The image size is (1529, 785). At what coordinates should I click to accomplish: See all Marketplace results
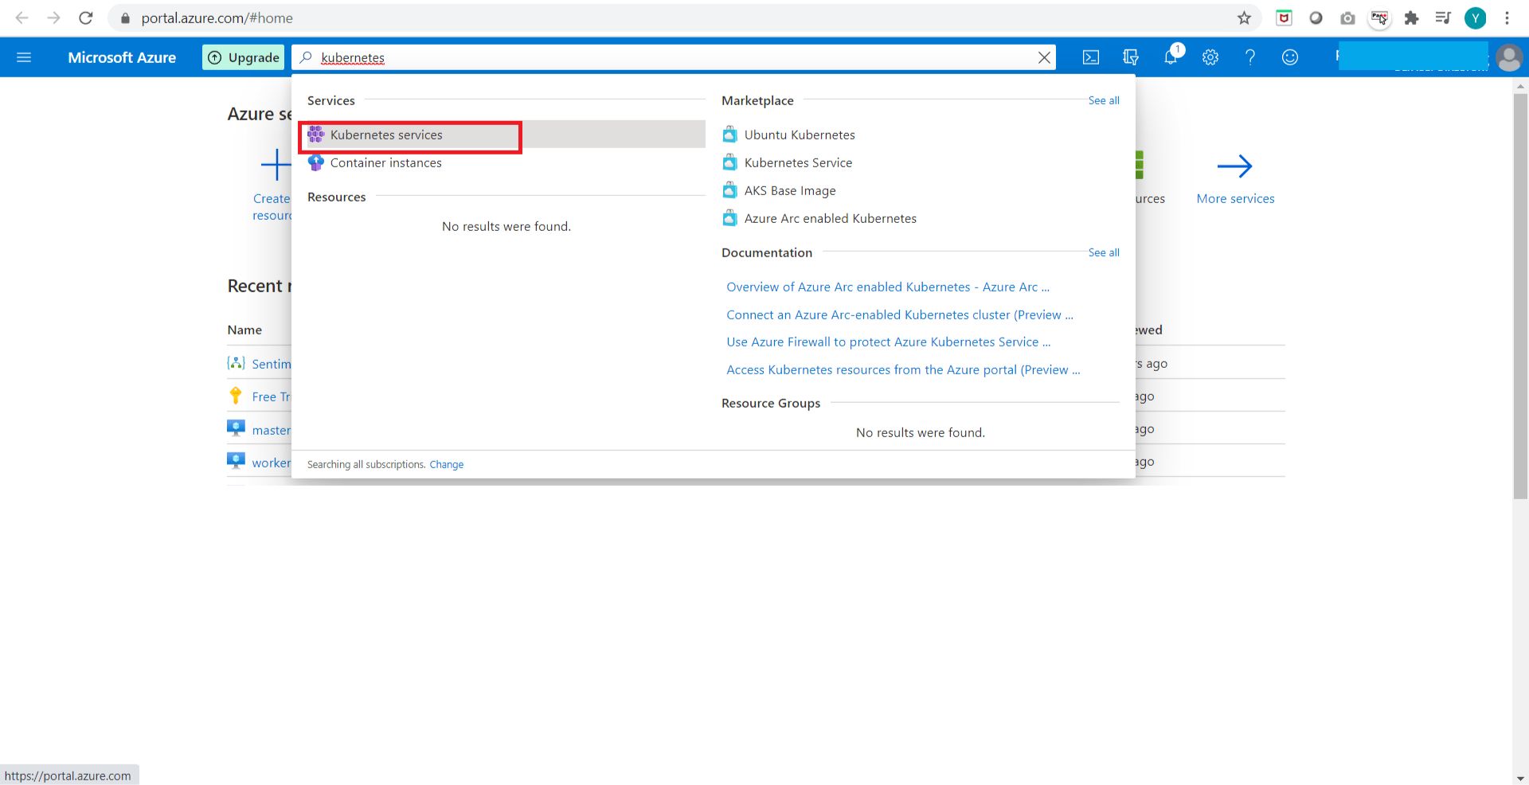1104,100
